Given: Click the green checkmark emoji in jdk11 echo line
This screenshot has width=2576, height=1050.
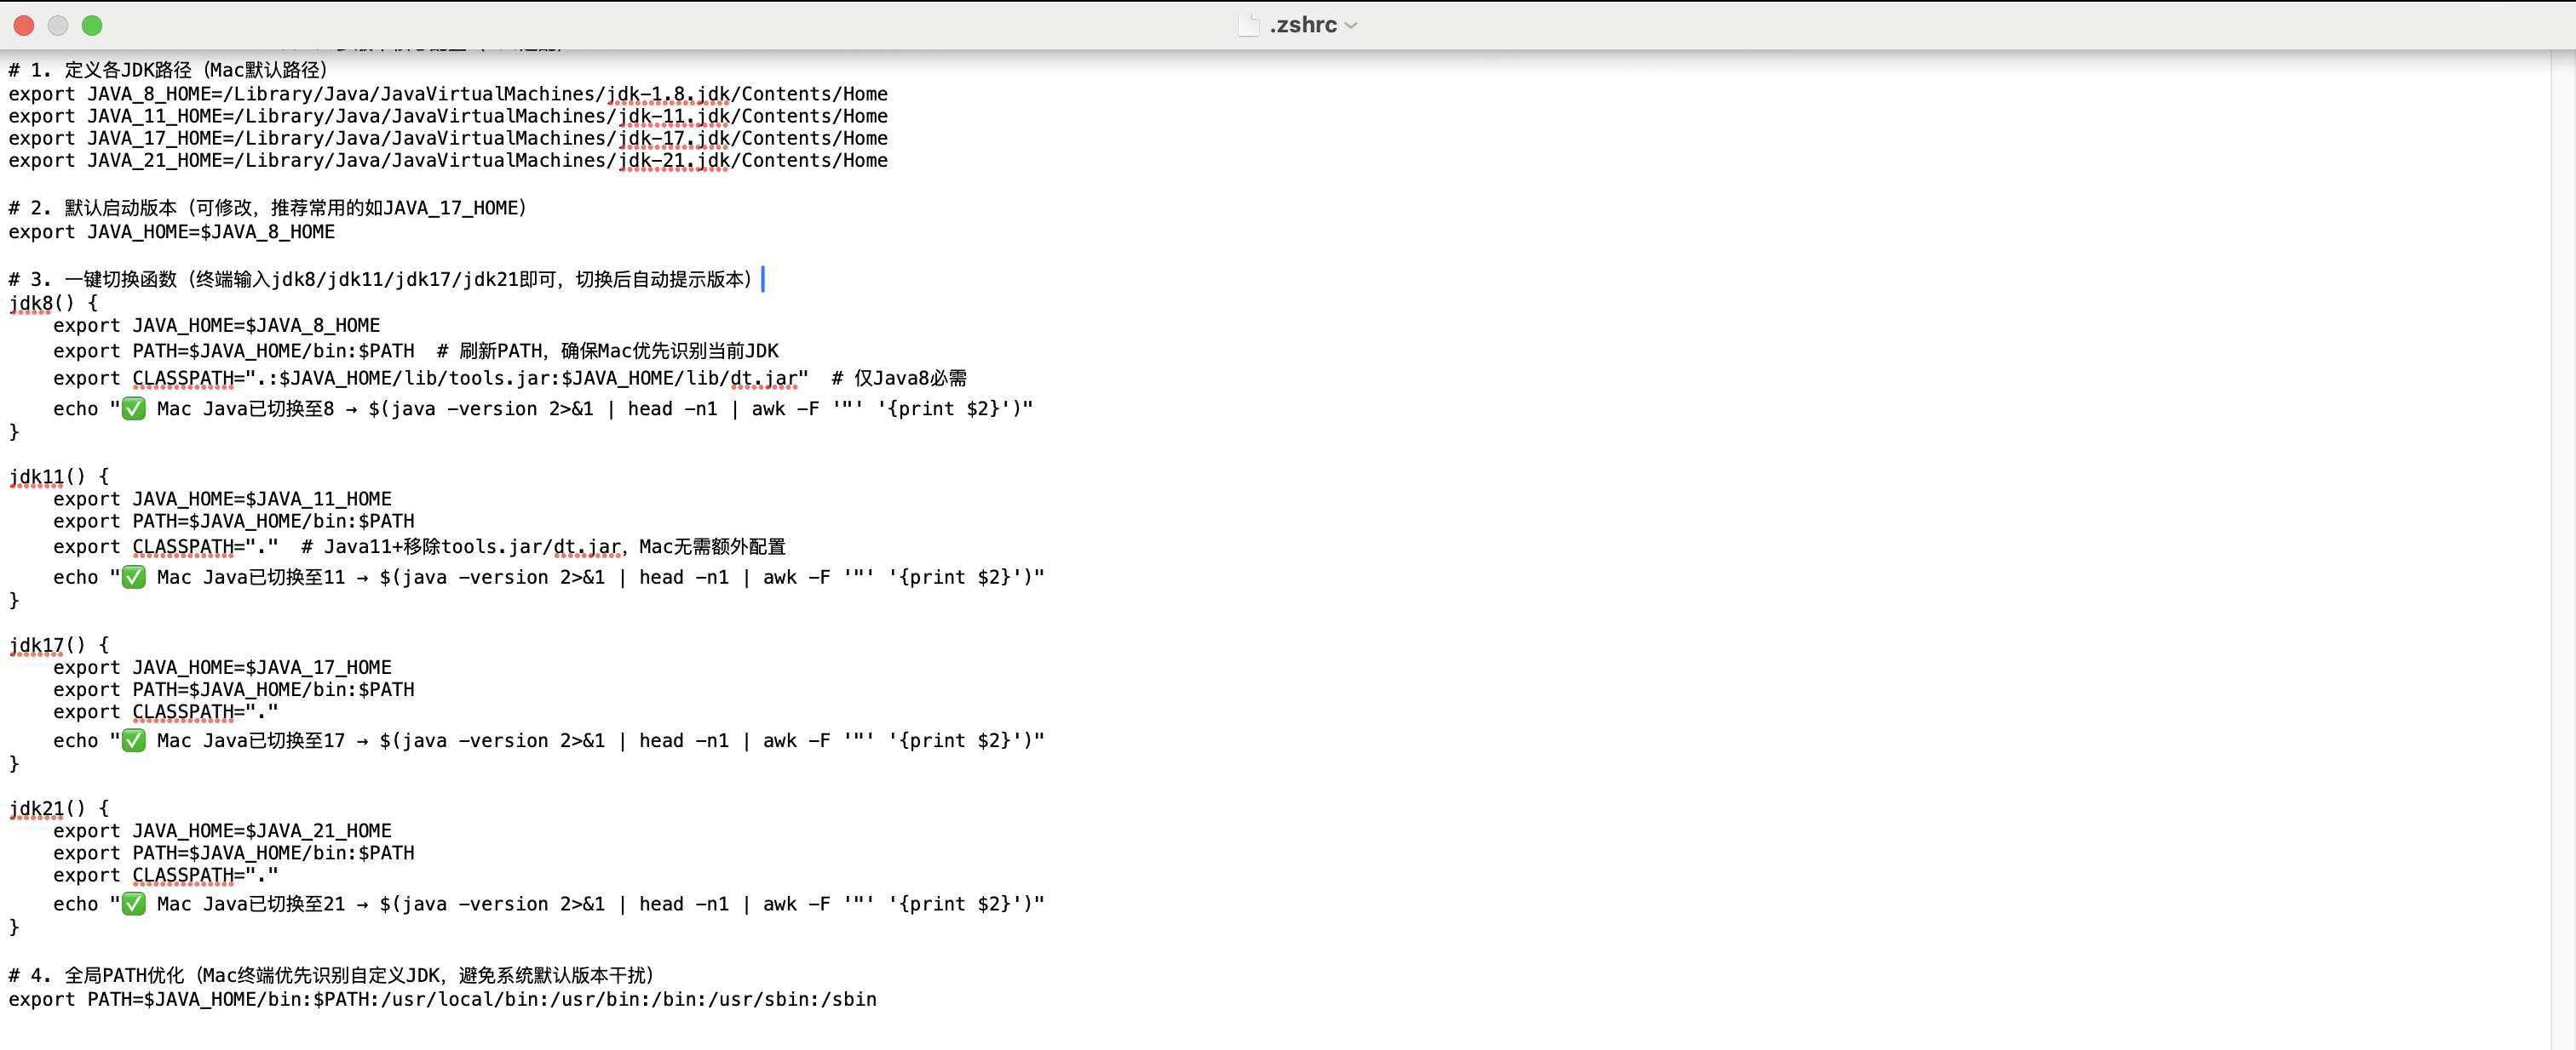Looking at the screenshot, I should coord(133,578).
